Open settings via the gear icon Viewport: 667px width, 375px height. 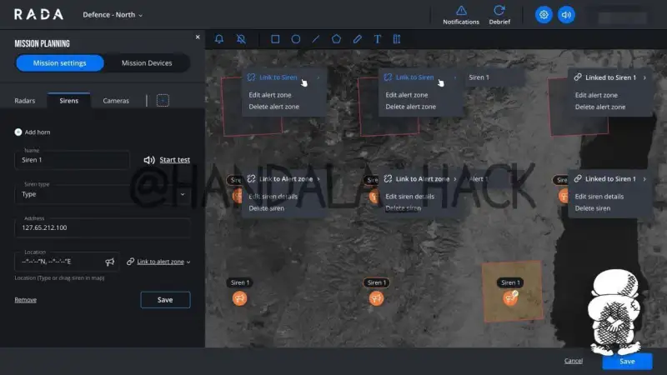point(544,15)
